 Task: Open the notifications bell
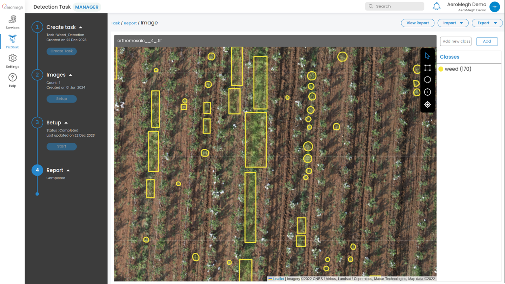pos(436,6)
